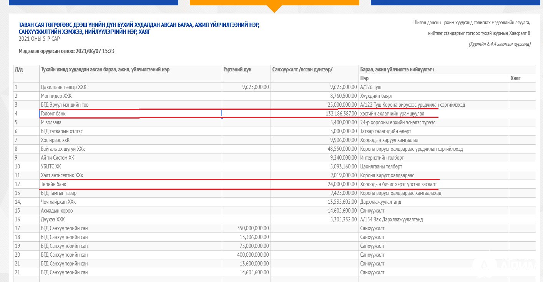Image resolution: width=543 pixels, height=282 pixels.
Task: Click the funding amount 132,186,387.00
Action: click(x=341, y=114)
